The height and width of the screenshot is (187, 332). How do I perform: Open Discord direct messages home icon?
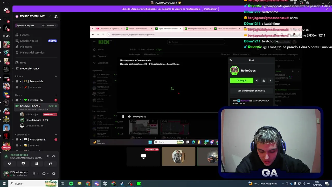[x=6, y=10]
